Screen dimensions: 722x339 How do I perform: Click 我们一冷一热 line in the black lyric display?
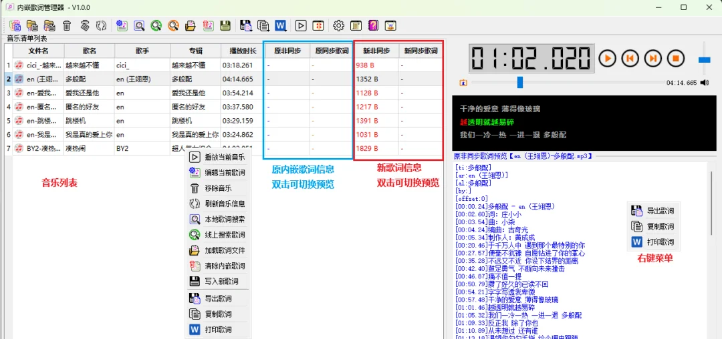tap(513, 135)
